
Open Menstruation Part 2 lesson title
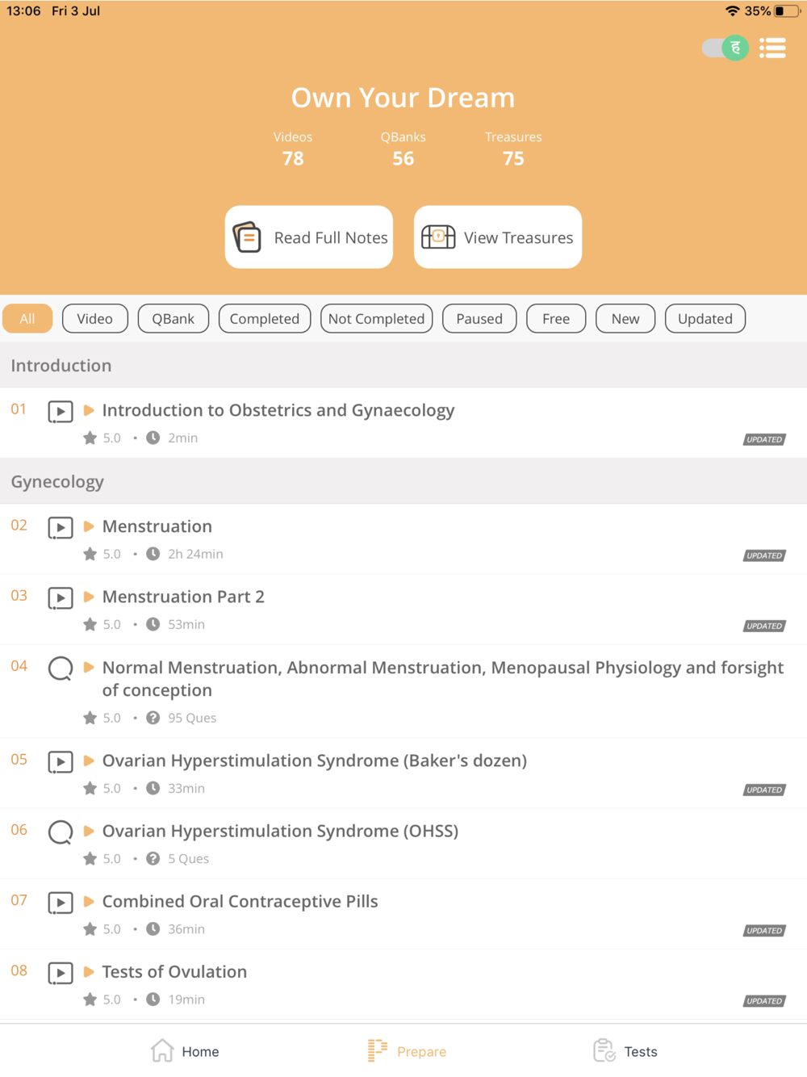coord(183,597)
